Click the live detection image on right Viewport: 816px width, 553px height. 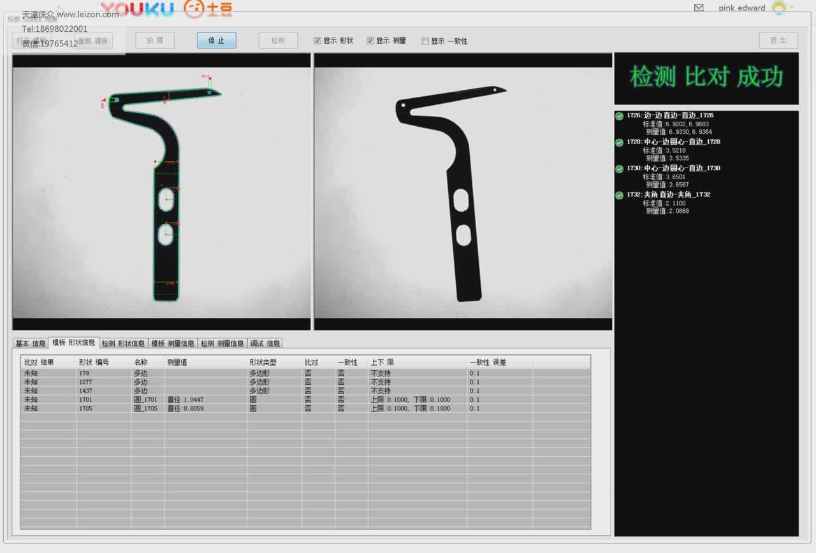click(463, 192)
